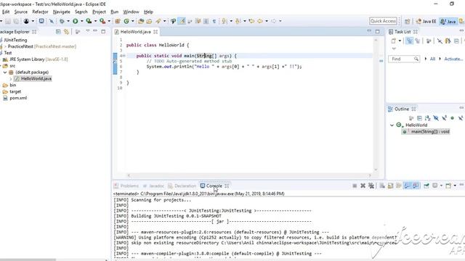Open the Debug button dropdown arrow
This screenshot has width=465, height=261.
coord(68,21)
